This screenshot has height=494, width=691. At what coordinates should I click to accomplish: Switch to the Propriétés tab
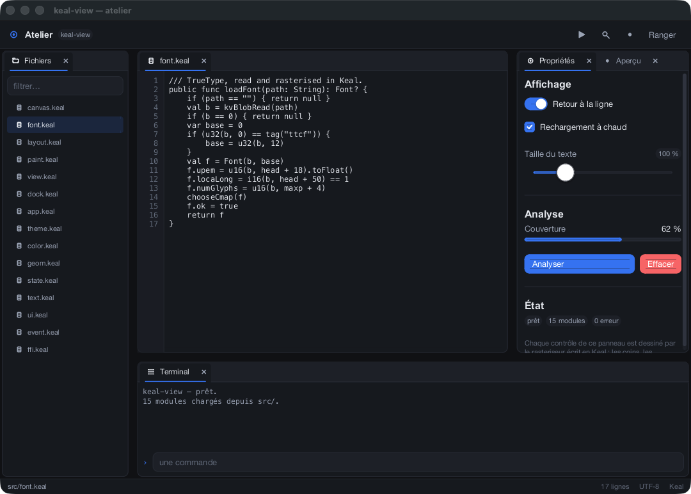557,61
